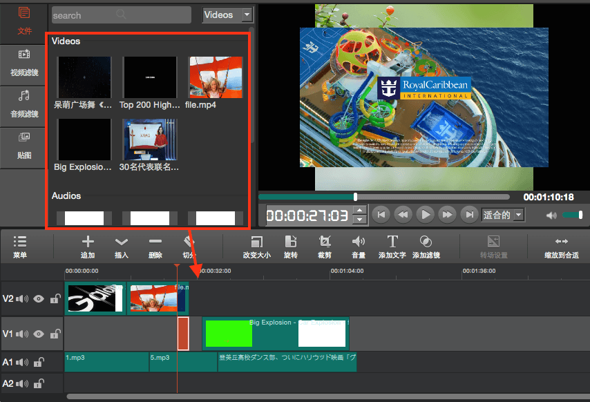Screen dimensions: 590x402
Task: Select the file.mp4 clip on V2 track
Action: (x=158, y=298)
